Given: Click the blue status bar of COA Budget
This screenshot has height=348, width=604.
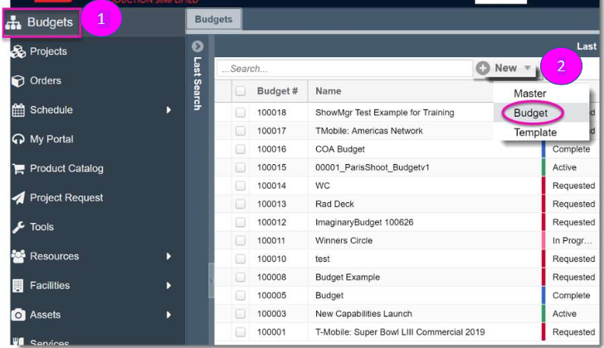Looking at the screenshot, I should (543, 149).
